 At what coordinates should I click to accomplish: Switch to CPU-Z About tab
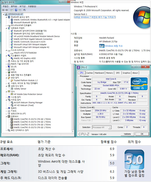135,73
